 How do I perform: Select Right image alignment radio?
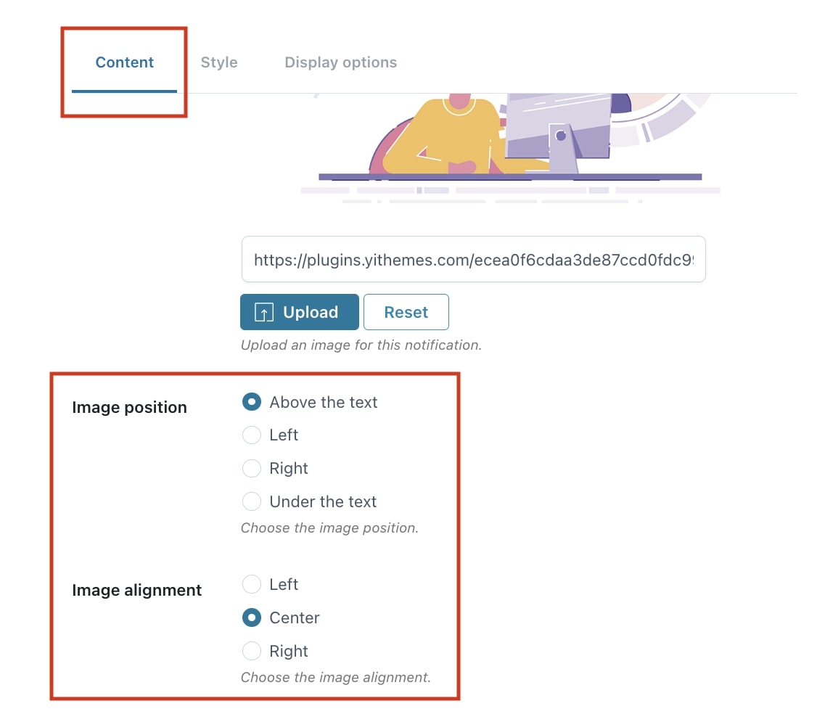[x=252, y=651]
